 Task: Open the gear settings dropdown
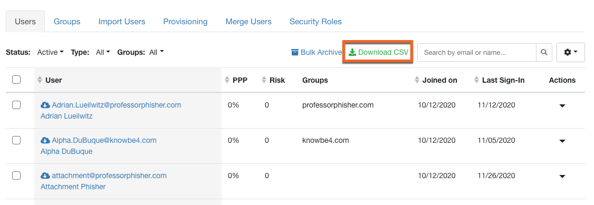[x=570, y=53]
